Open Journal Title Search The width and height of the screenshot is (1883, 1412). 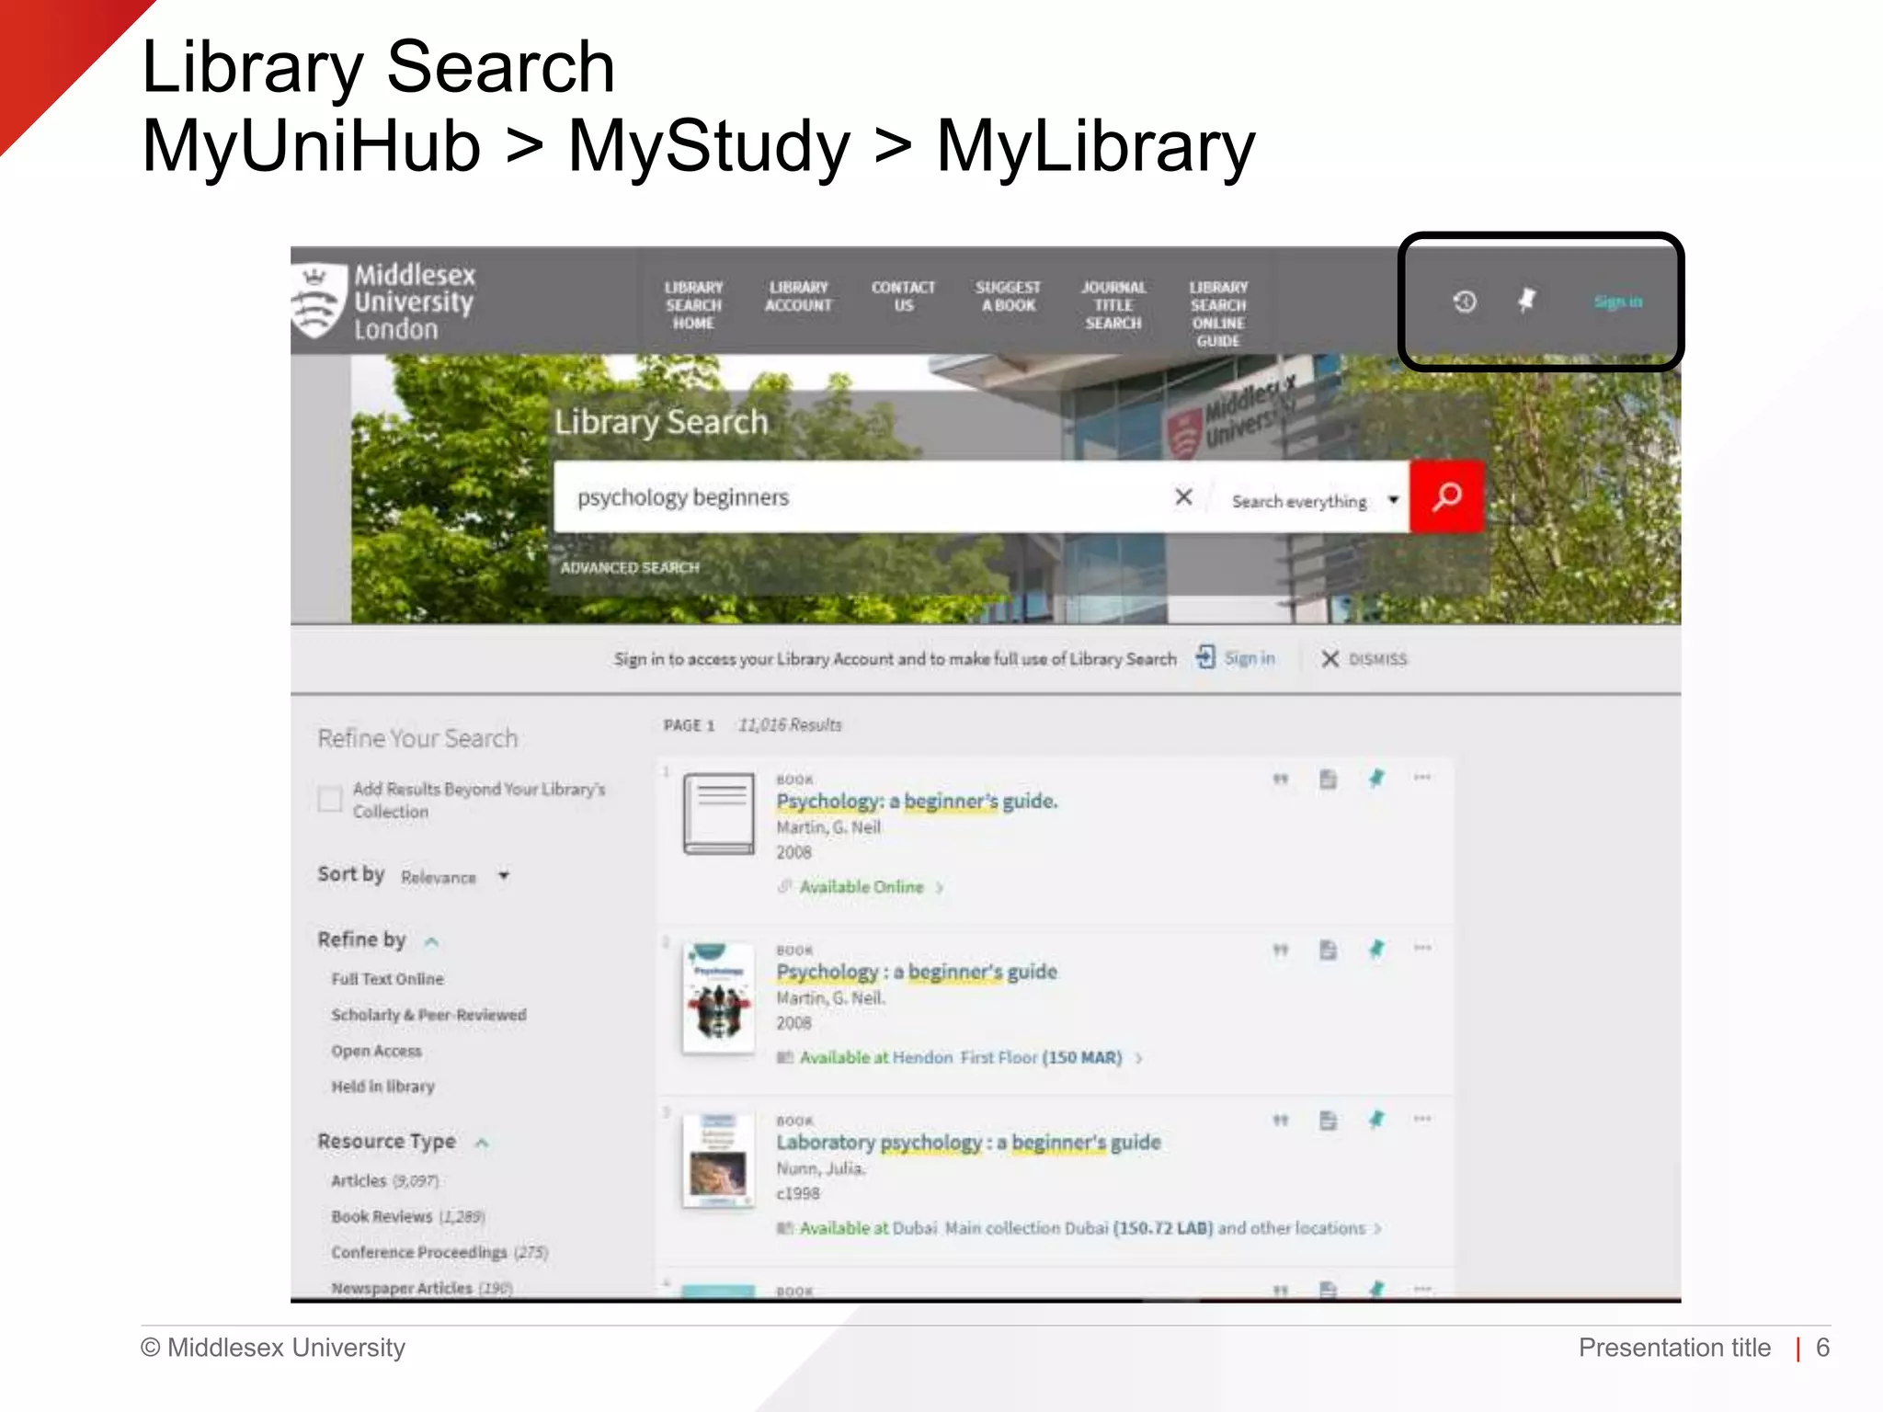(1113, 305)
